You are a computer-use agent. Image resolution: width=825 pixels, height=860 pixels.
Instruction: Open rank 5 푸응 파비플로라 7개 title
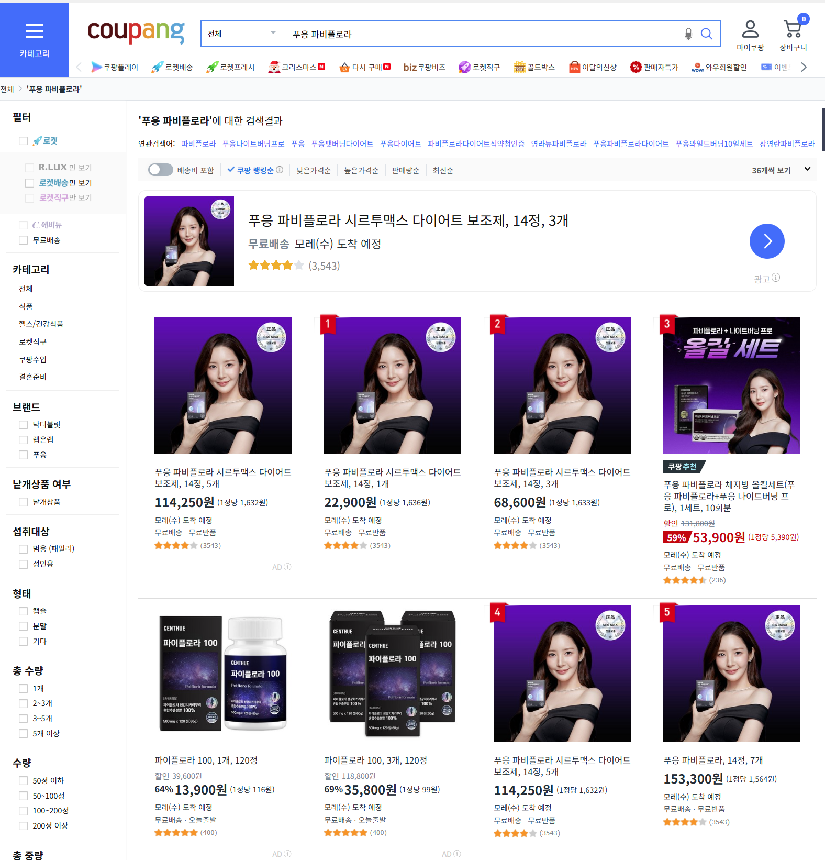click(x=713, y=760)
